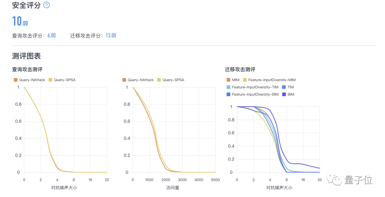This screenshot has height=197, width=385.
Task: Click the 量子位 account name
Action: click(x=358, y=180)
